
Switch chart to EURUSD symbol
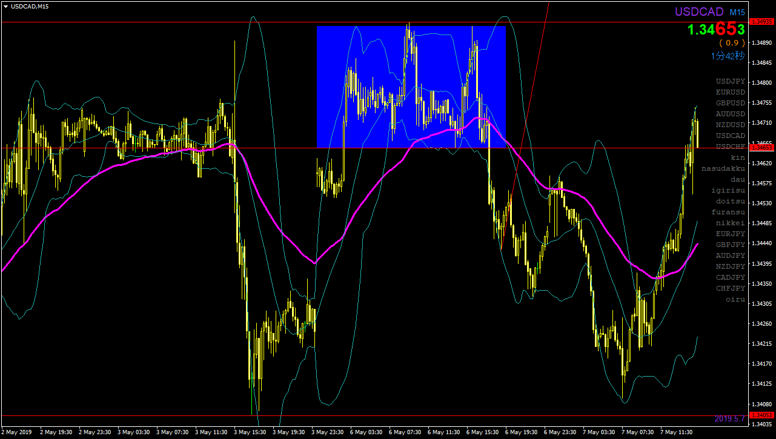pyautogui.click(x=731, y=92)
